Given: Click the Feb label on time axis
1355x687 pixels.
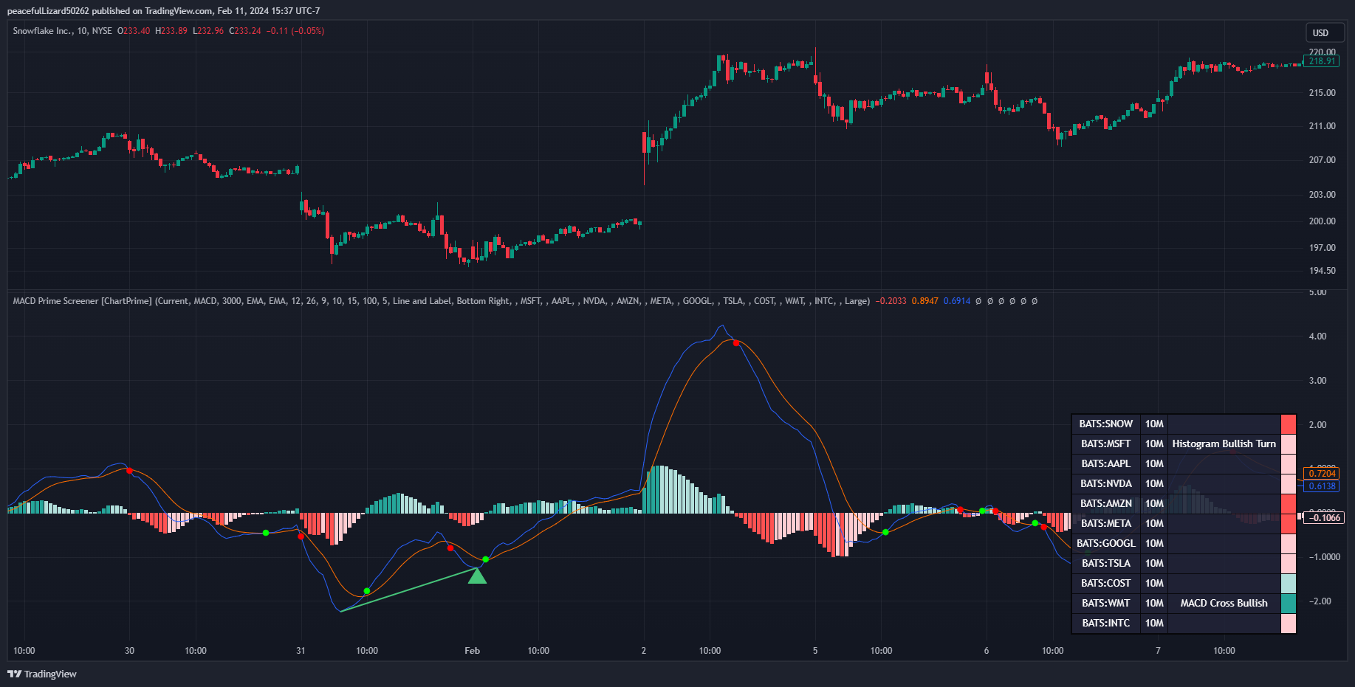Looking at the screenshot, I should pos(472,651).
